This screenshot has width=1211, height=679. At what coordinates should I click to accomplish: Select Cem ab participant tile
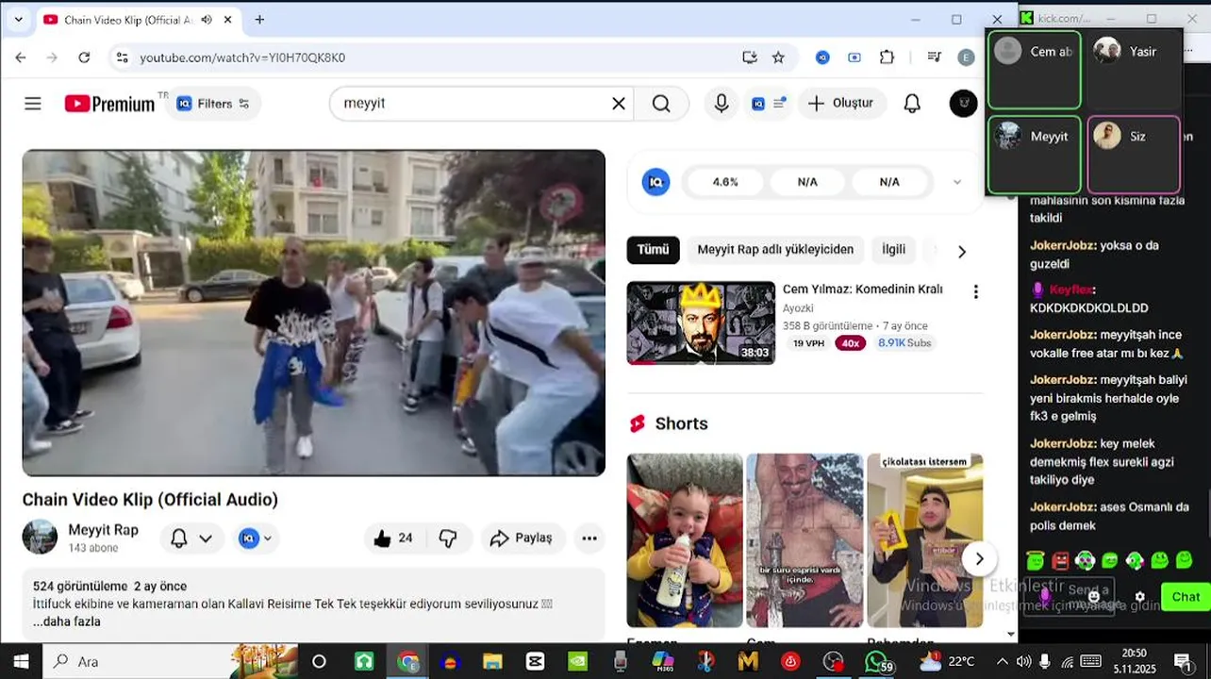click(1034, 70)
